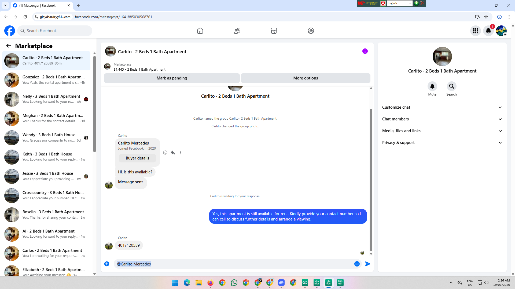Select the Messenger | Facebook browser tab
515x289 pixels.
(x=42, y=5)
